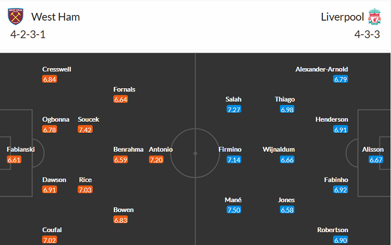
Task: Click Benrahma's 6.59 rating badge
Action: click(x=121, y=160)
